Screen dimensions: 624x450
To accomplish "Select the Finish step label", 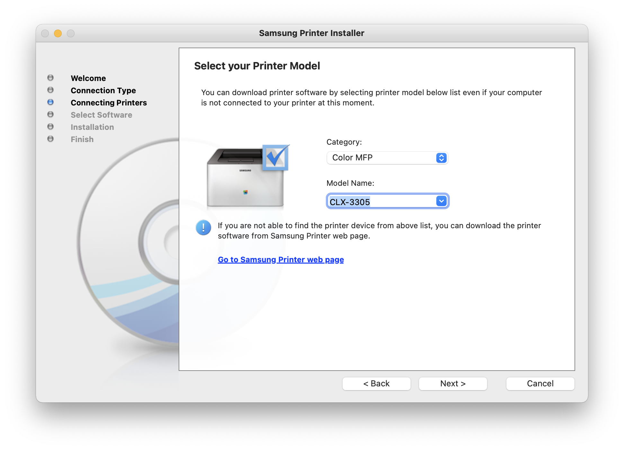I will 82,139.
